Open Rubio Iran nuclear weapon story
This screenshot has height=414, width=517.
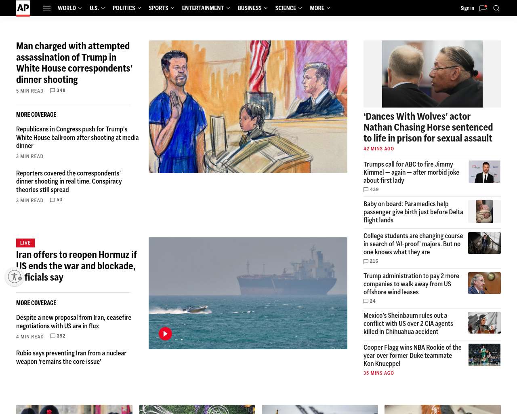(x=71, y=357)
